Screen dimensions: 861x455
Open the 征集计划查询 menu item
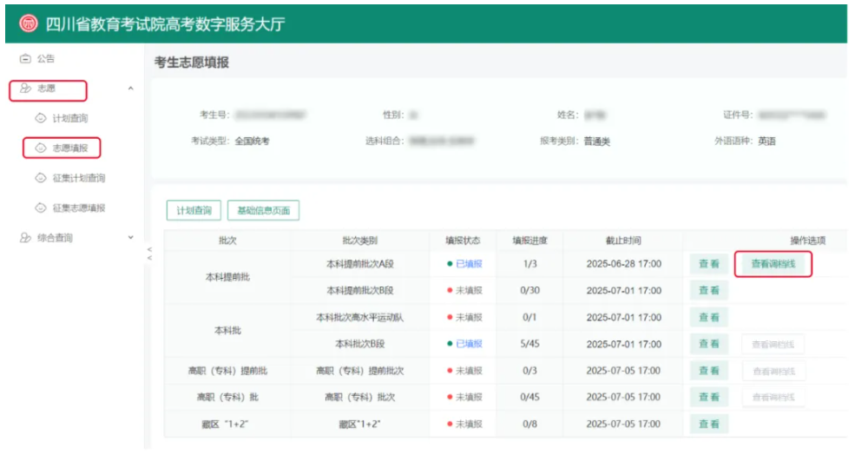coord(78,178)
